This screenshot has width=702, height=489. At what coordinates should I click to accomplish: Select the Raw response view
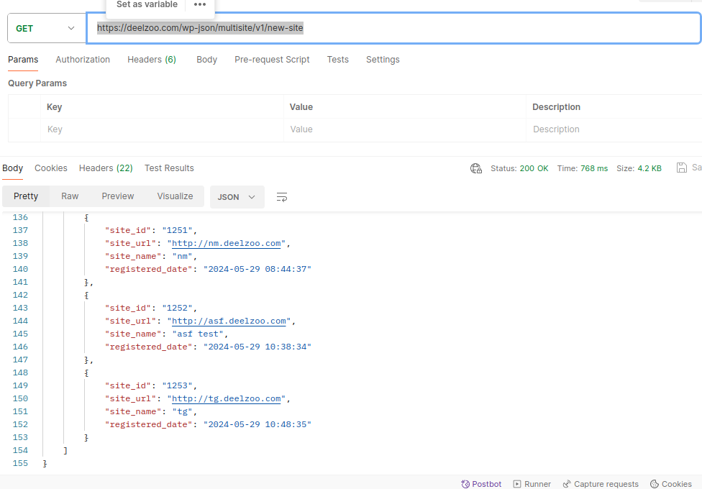(x=70, y=196)
